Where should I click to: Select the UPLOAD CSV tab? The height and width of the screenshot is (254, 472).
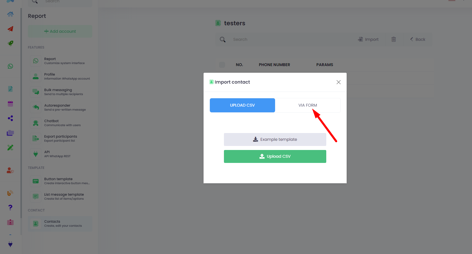coord(242,105)
